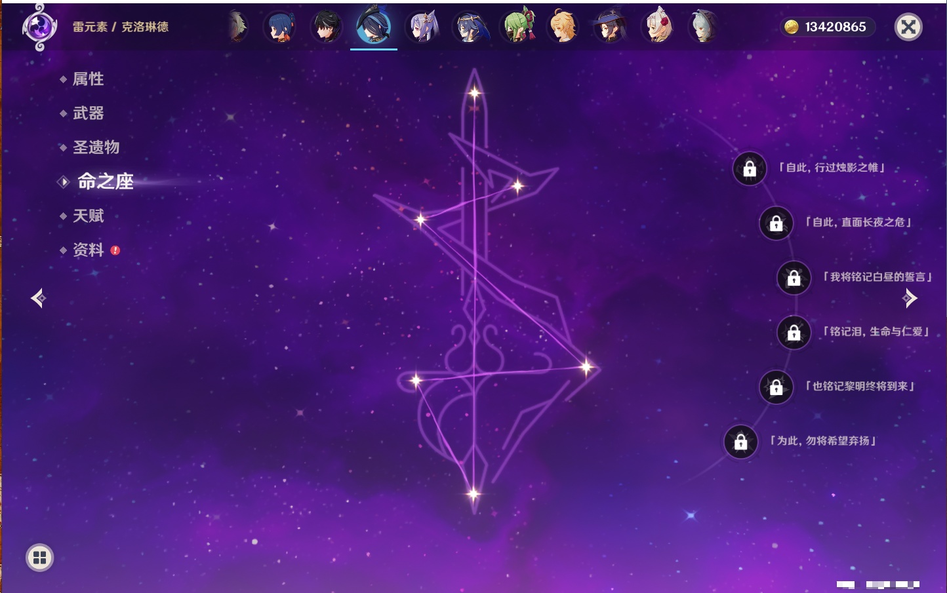The width and height of the screenshot is (947, 593).
Task: Select the hooded gray-haired character portrait
Action: click(x=704, y=28)
